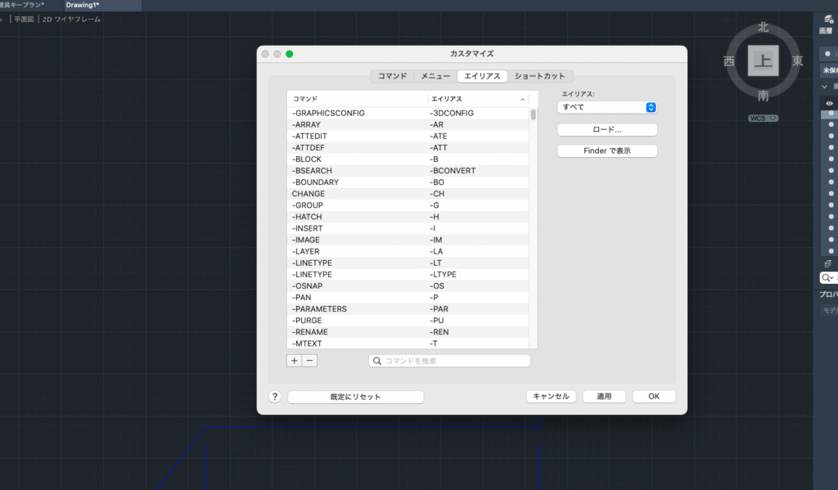Click the コマンドを検索 search field
The image size is (838, 490).
coord(449,361)
